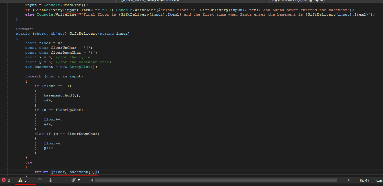
Task: Click the "return (floor, basement[0]);" statement
Action: click(x=67, y=172)
